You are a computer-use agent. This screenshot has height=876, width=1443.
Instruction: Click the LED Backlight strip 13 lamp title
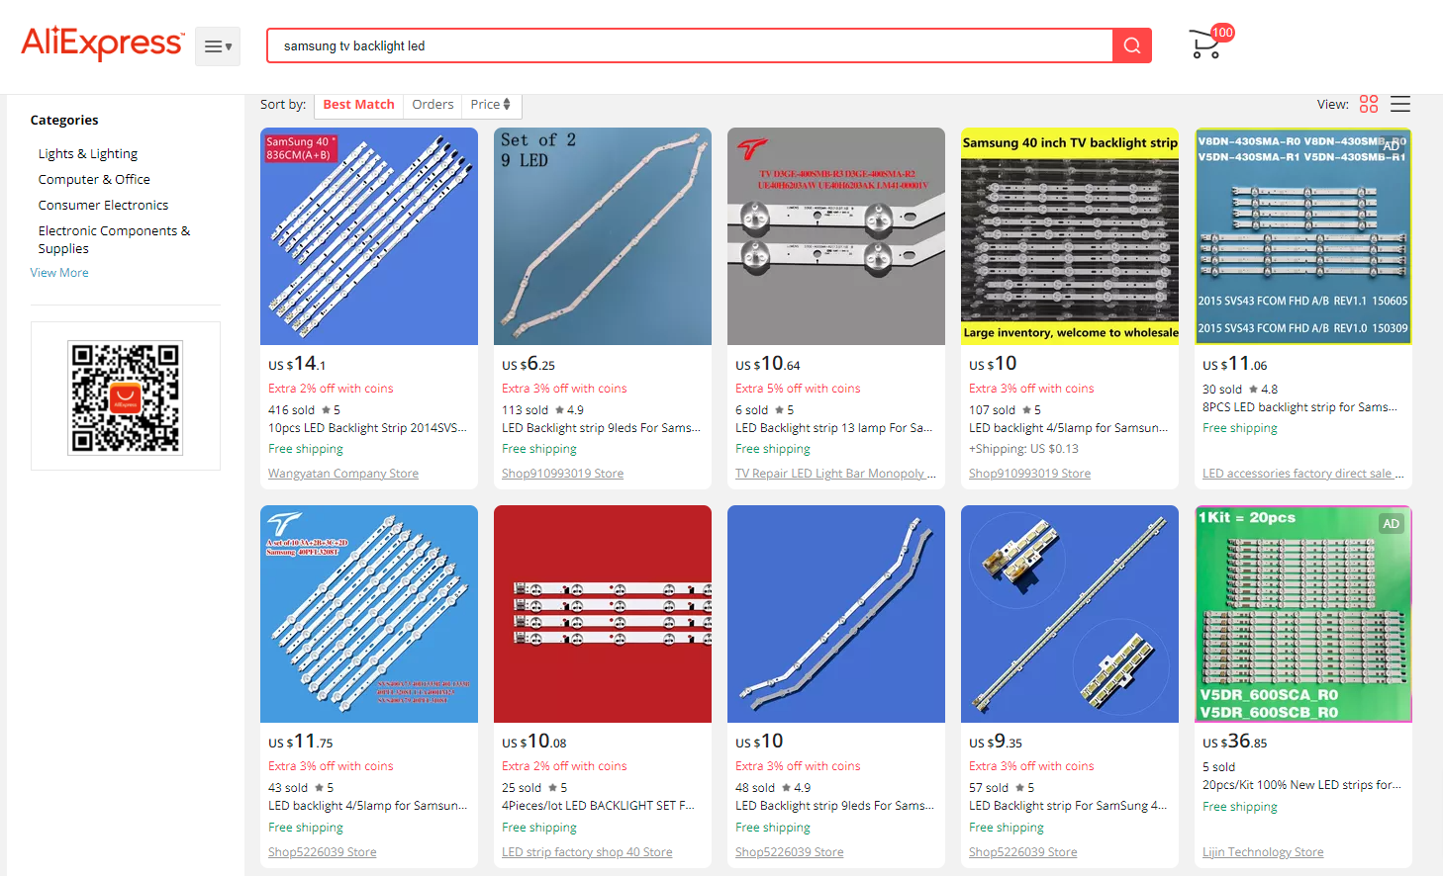point(834,428)
